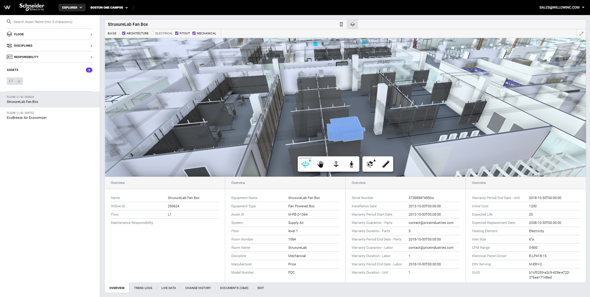The width and height of the screenshot is (590, 297).
Task: Select the Orbit tool
Action: click(305, 164)
